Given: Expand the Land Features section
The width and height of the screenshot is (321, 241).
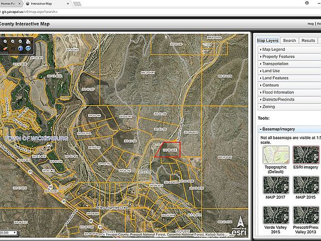Looking at the screenshot, I should [289, 78].
